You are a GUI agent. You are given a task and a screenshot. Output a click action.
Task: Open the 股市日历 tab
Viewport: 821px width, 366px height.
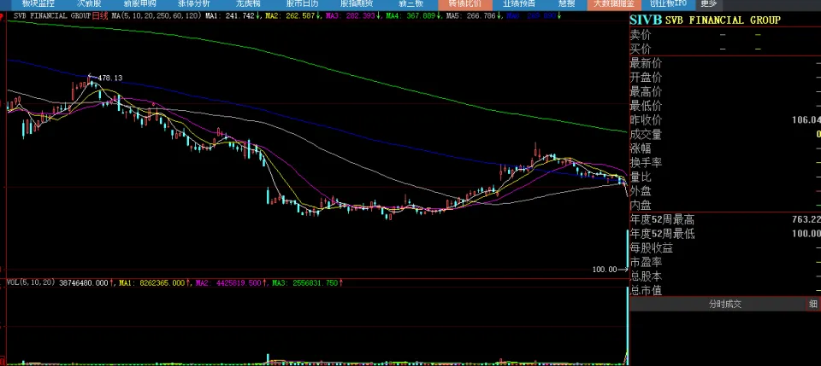coord(301,3)
